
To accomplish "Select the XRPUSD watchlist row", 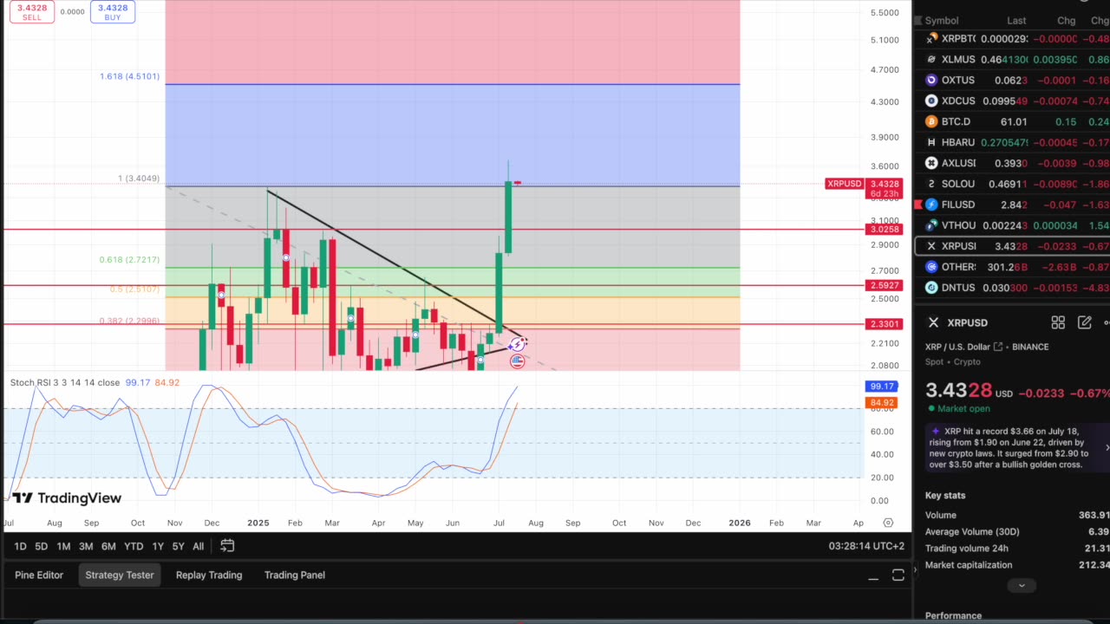I will click(1012, 246).
